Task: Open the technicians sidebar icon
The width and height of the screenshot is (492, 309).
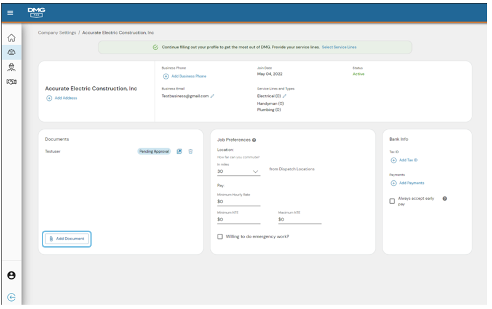Action: (x=11, y=66)
